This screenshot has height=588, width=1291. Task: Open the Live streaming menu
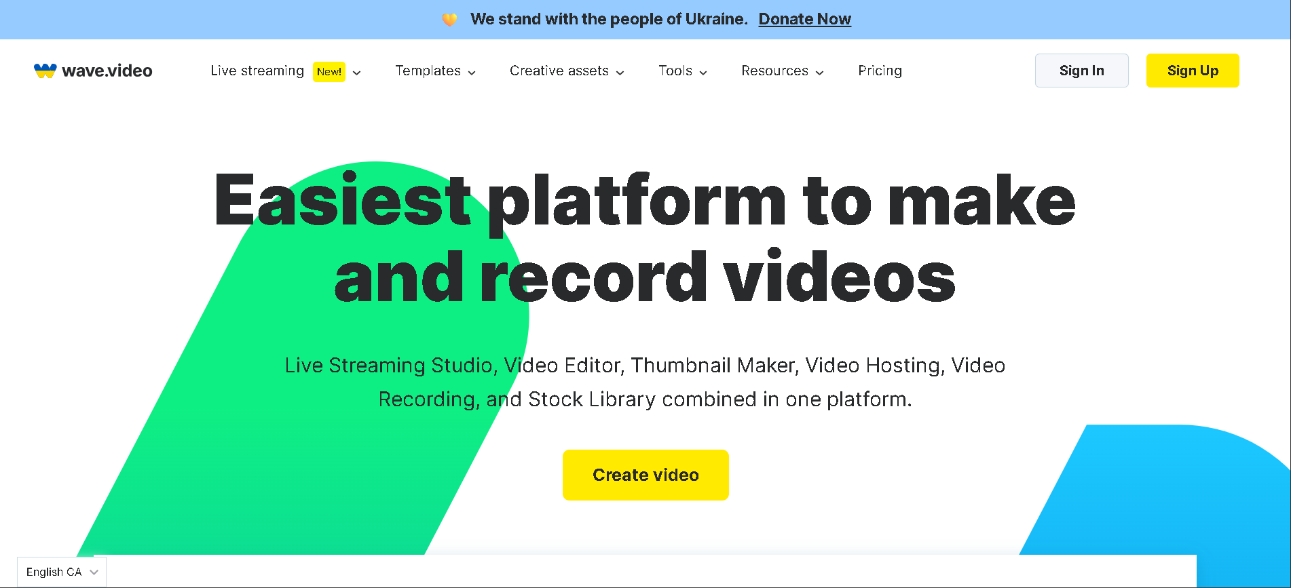tap(257, 71)
